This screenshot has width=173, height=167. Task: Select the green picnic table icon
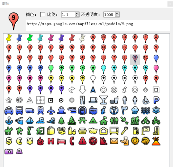pos(82,120)
